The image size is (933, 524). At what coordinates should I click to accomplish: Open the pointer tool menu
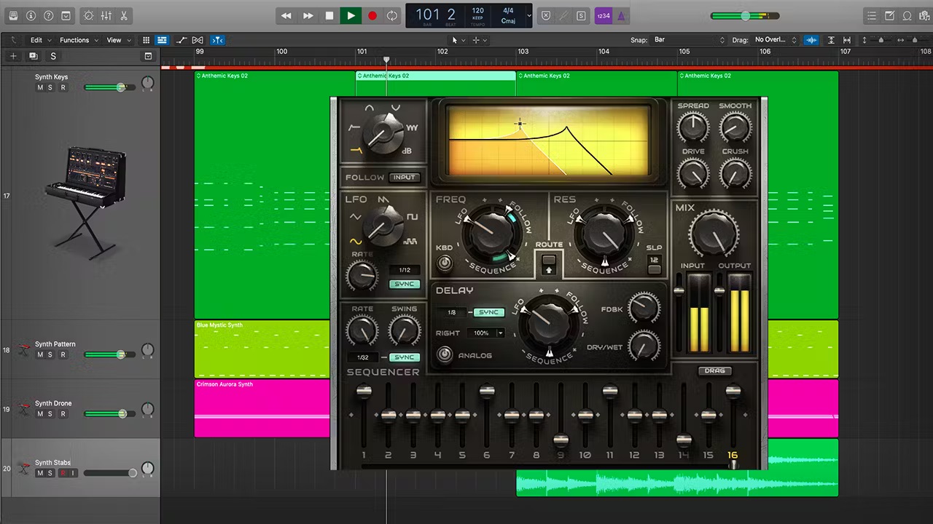458,40
